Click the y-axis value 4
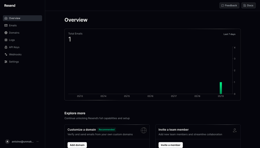The height and width of the screenshot is (148, 260). [235, 47]
